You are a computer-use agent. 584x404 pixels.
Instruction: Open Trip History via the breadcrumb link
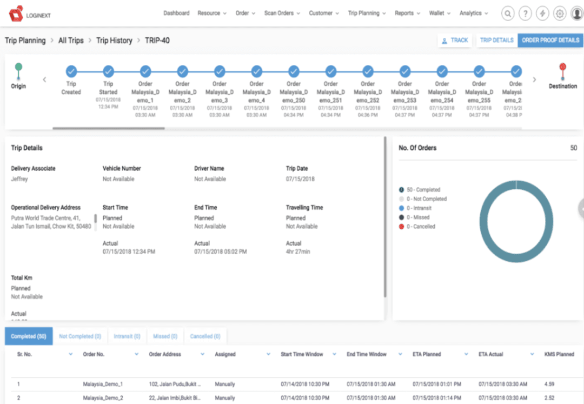pyautogui.click(x=114, y=40)
